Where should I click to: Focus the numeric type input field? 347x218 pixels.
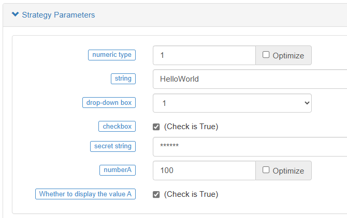click(x=204, y=55)
